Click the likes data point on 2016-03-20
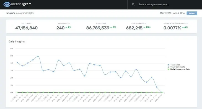The height and width of the screenshot is (109, 202). click(x=84, y=76)
